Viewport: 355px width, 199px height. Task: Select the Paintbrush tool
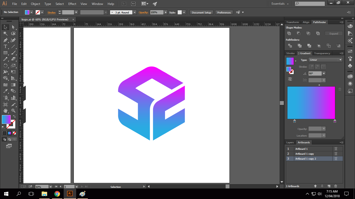pyautogui.click(x=13, y=53)
